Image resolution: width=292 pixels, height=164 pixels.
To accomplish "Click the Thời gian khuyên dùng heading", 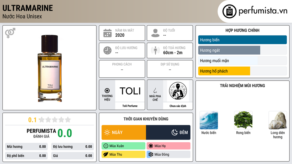I will tap(146, 119).
